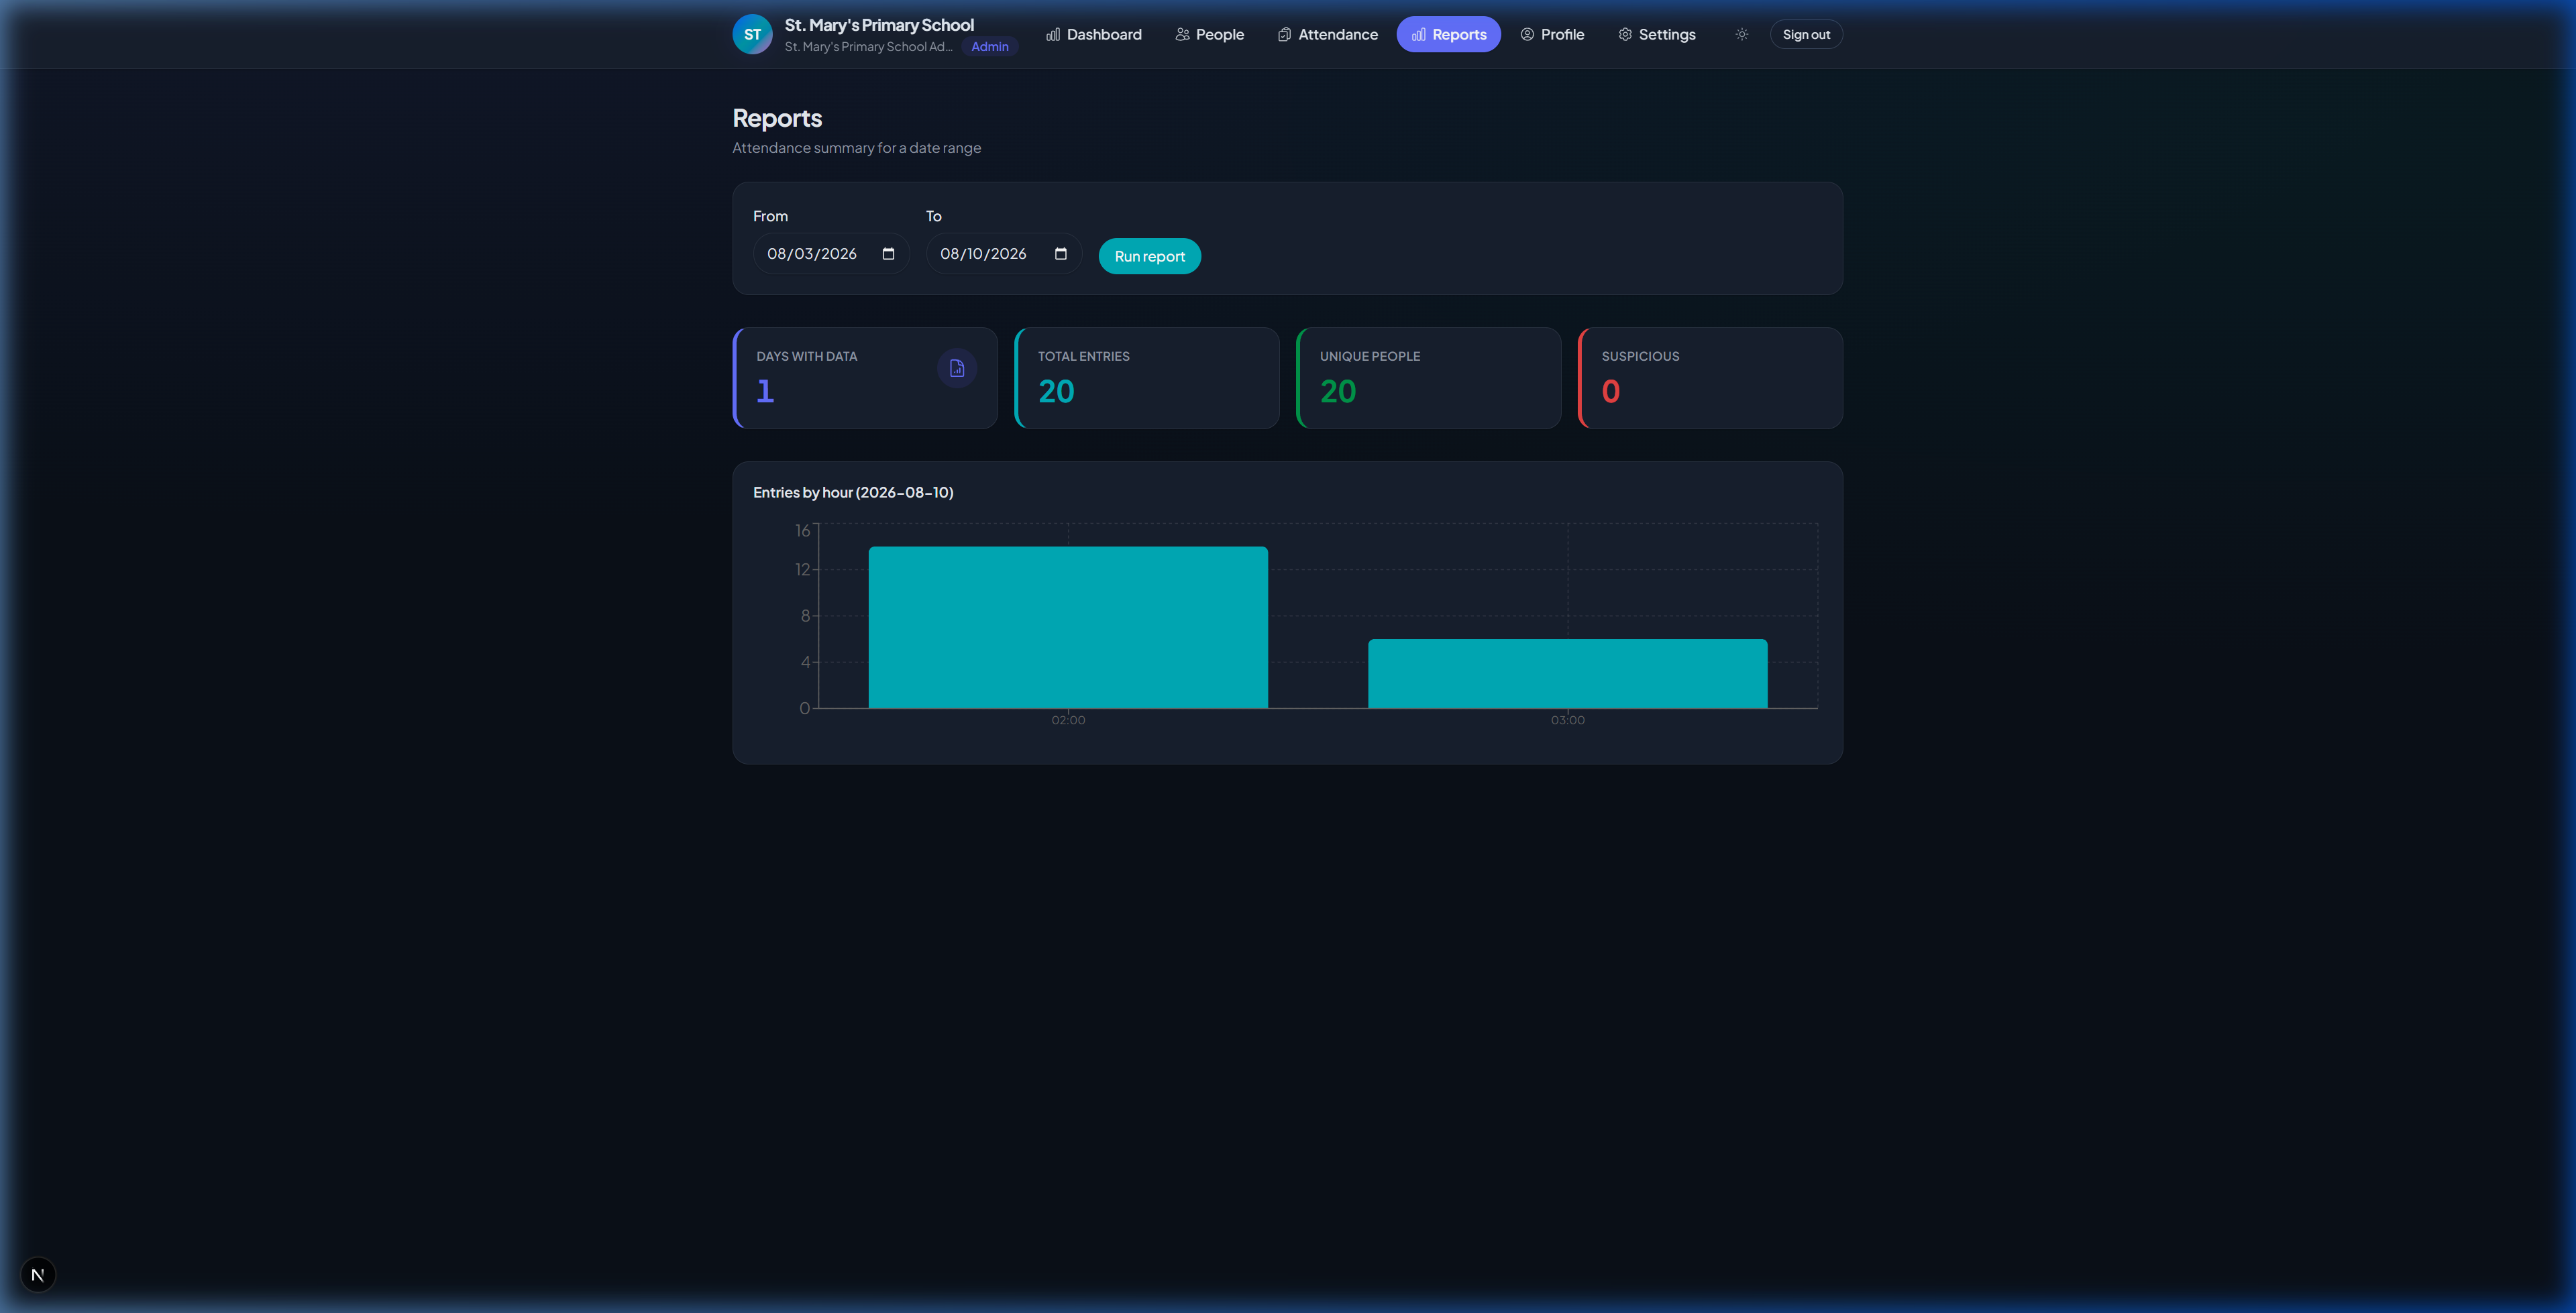Screen dimensions: 2576x1313
Task: Click the report file icon in Days With Data card
Action: pos(956,368)
